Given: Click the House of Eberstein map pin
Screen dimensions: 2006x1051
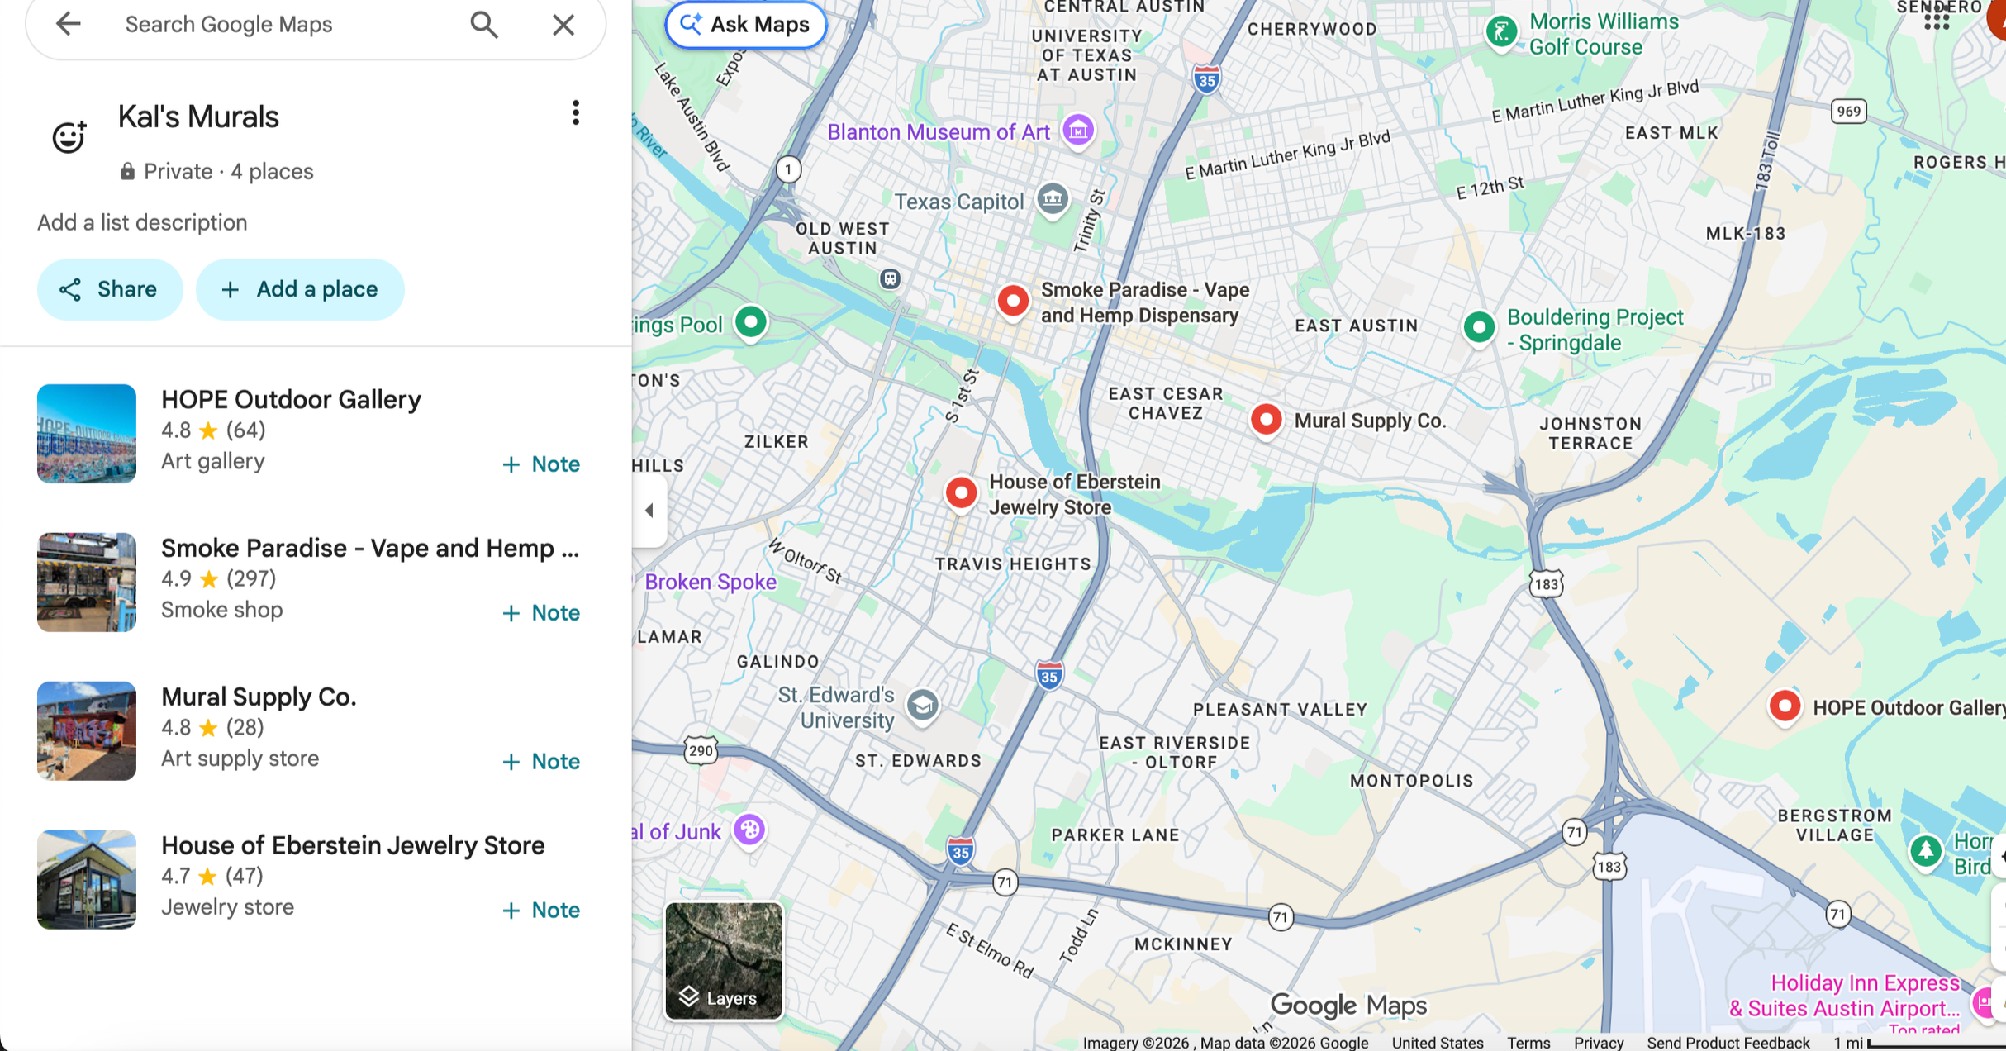Looking at the screenshot, I should tap(961, 493).
